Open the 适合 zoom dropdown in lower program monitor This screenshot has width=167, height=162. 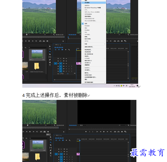(x=84, y=125)
